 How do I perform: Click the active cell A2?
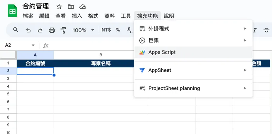(35, 71)
